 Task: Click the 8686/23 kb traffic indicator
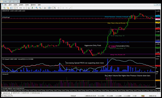tap(153, 96)
